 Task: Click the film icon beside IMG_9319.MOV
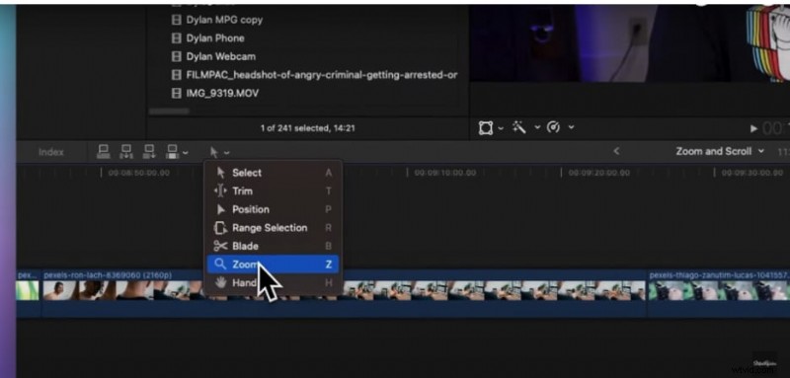point(176,93)
